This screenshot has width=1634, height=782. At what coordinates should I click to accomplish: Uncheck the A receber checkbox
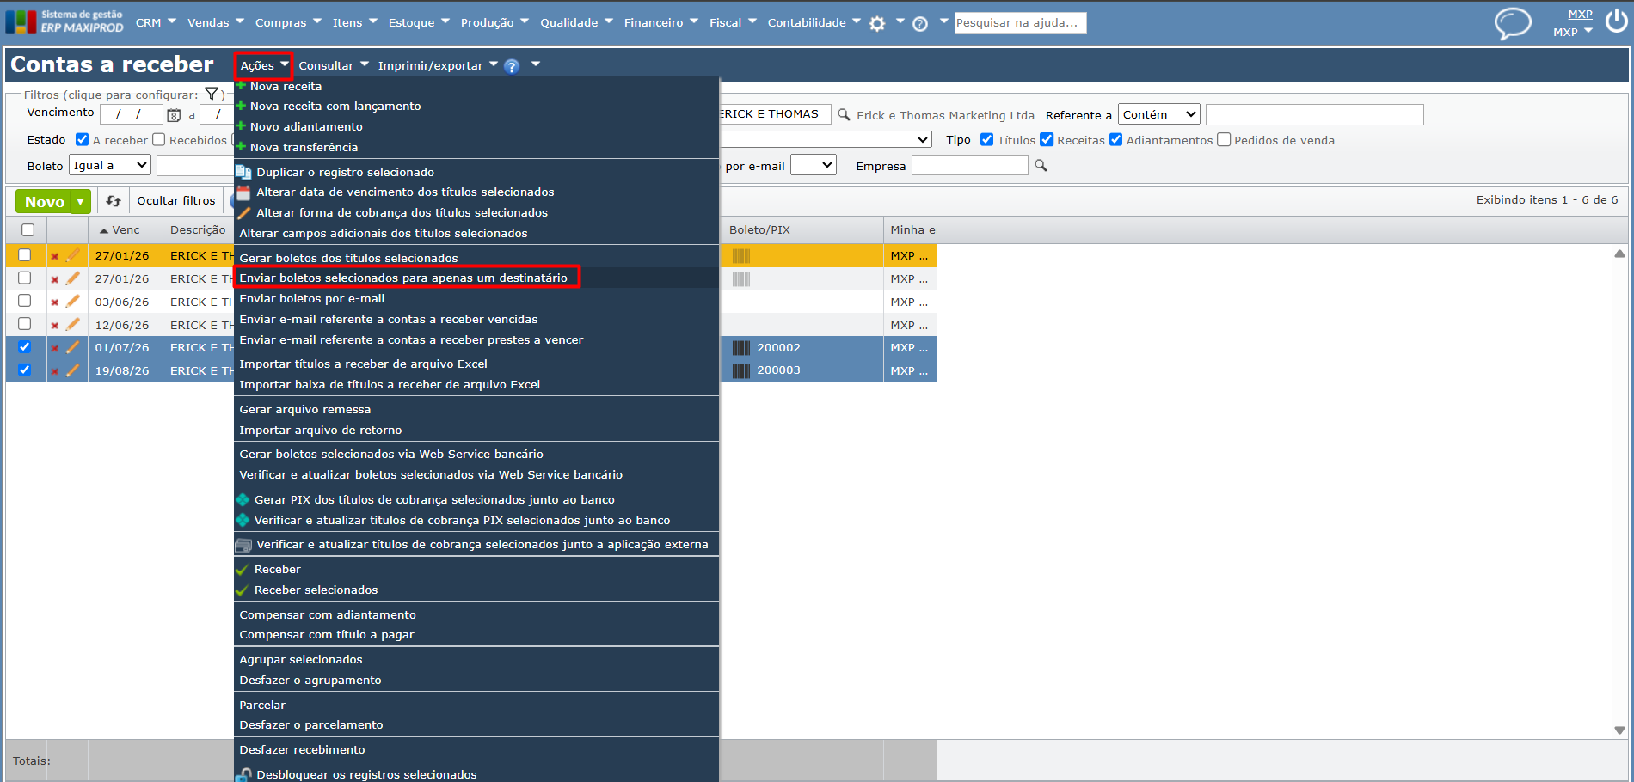[x=83, y=139]
